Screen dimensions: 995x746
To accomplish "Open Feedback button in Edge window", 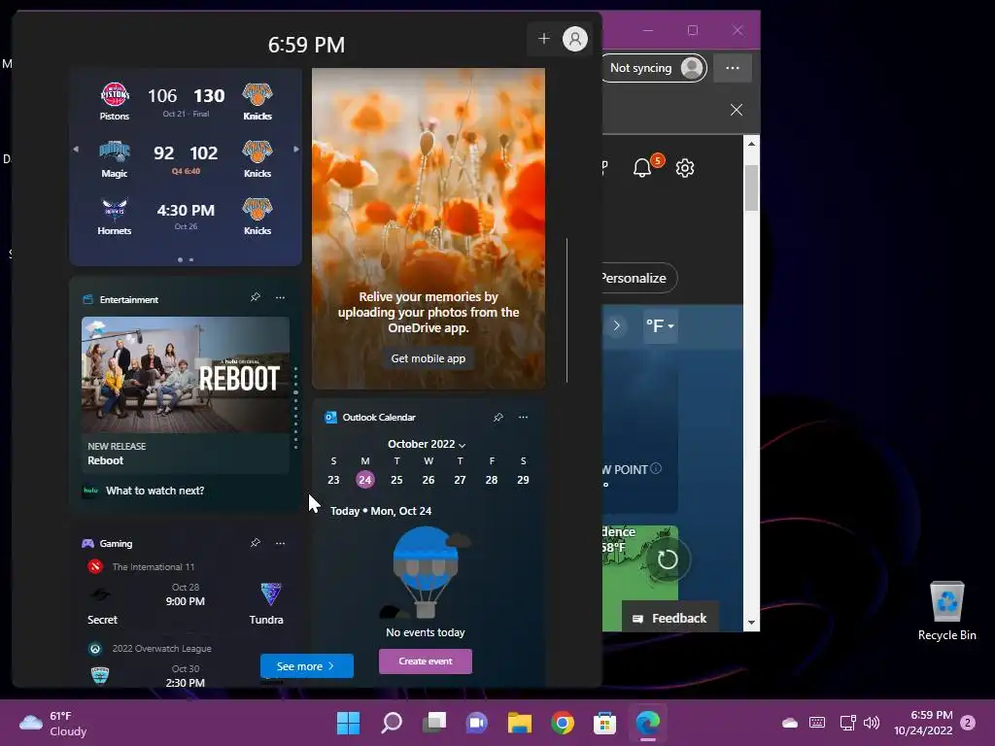I will pyautogui.click(x=670, y=619).
